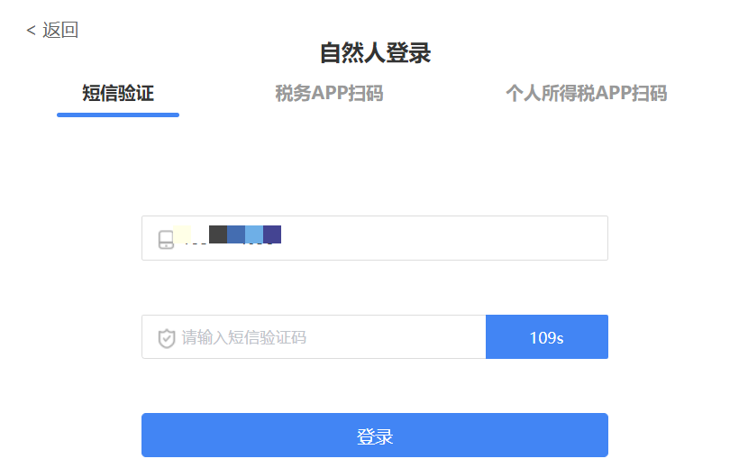The height and width of the screenshot is (468, 748).
Task: Click the blue underline beneath 短信验证
Action: [118, 115]
